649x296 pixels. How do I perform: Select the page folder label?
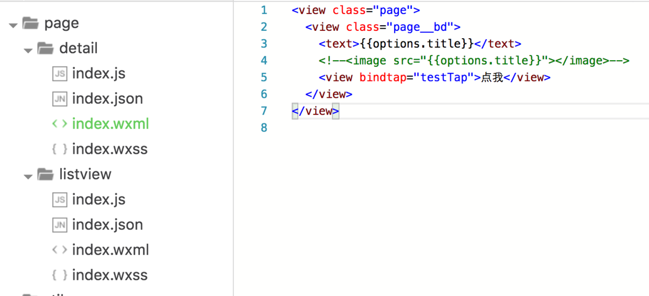click(x=62, y=24)
